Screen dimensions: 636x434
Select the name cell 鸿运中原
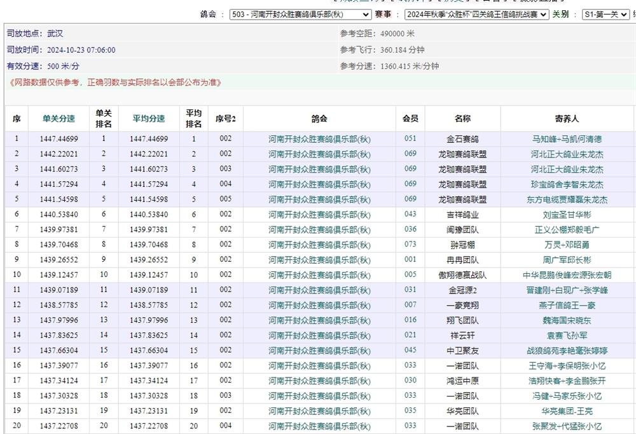point(462,381)
